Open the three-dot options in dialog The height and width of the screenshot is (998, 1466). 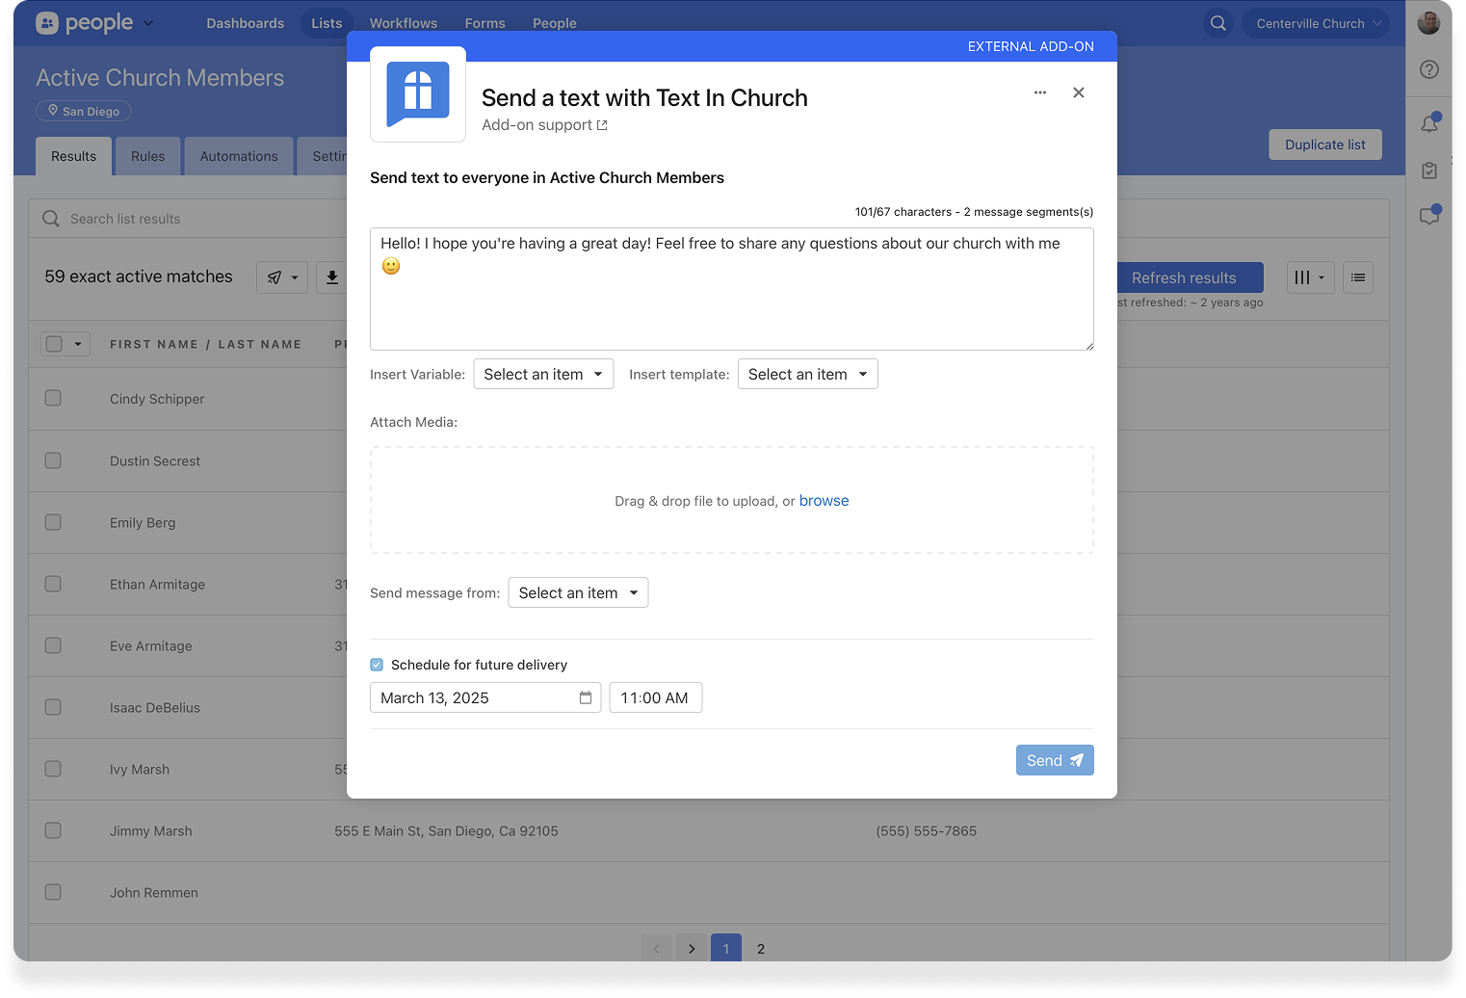click(x=1040, y=92)
